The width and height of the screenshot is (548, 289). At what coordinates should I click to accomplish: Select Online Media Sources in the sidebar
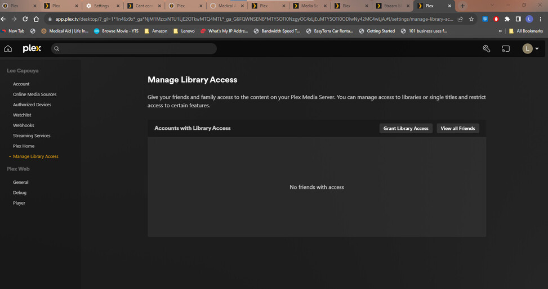coord(34,94)
